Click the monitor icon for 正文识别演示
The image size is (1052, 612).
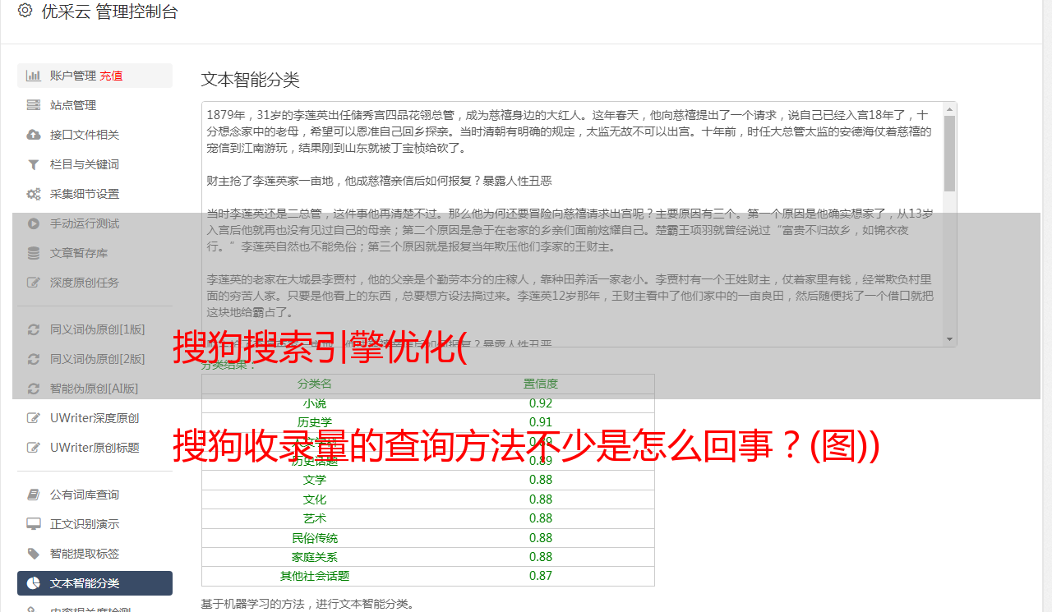point(33,524)
